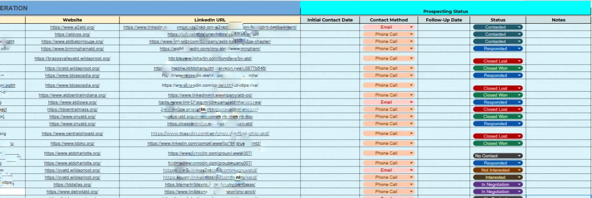Image resolution: width=592 pixels, height=198 pixels.
Task: Follow the atdiowa.org website link
Action: (x=72, y=102)
